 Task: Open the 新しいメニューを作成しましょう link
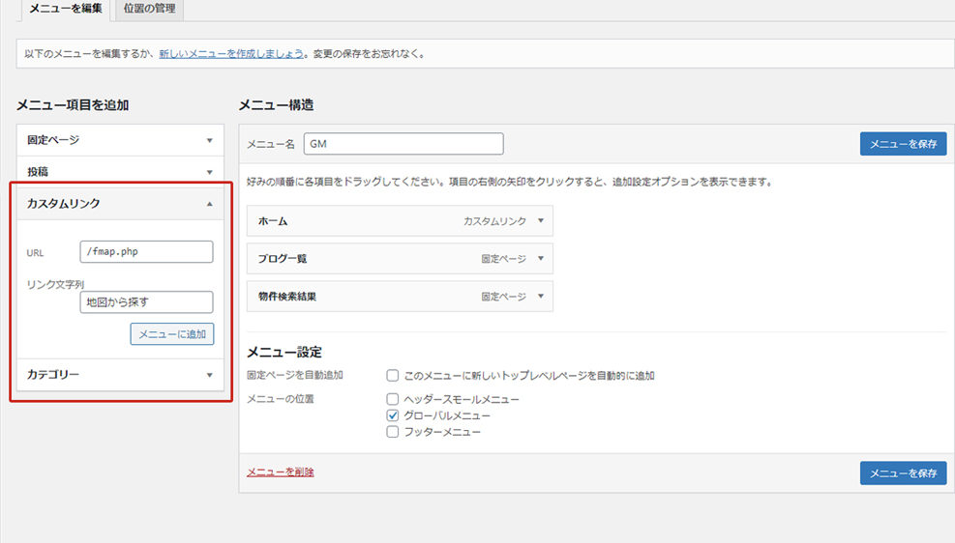[231, 54]
